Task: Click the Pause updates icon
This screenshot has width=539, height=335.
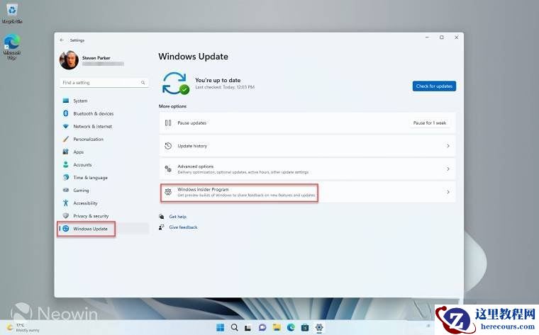Action: click(168, 123)
